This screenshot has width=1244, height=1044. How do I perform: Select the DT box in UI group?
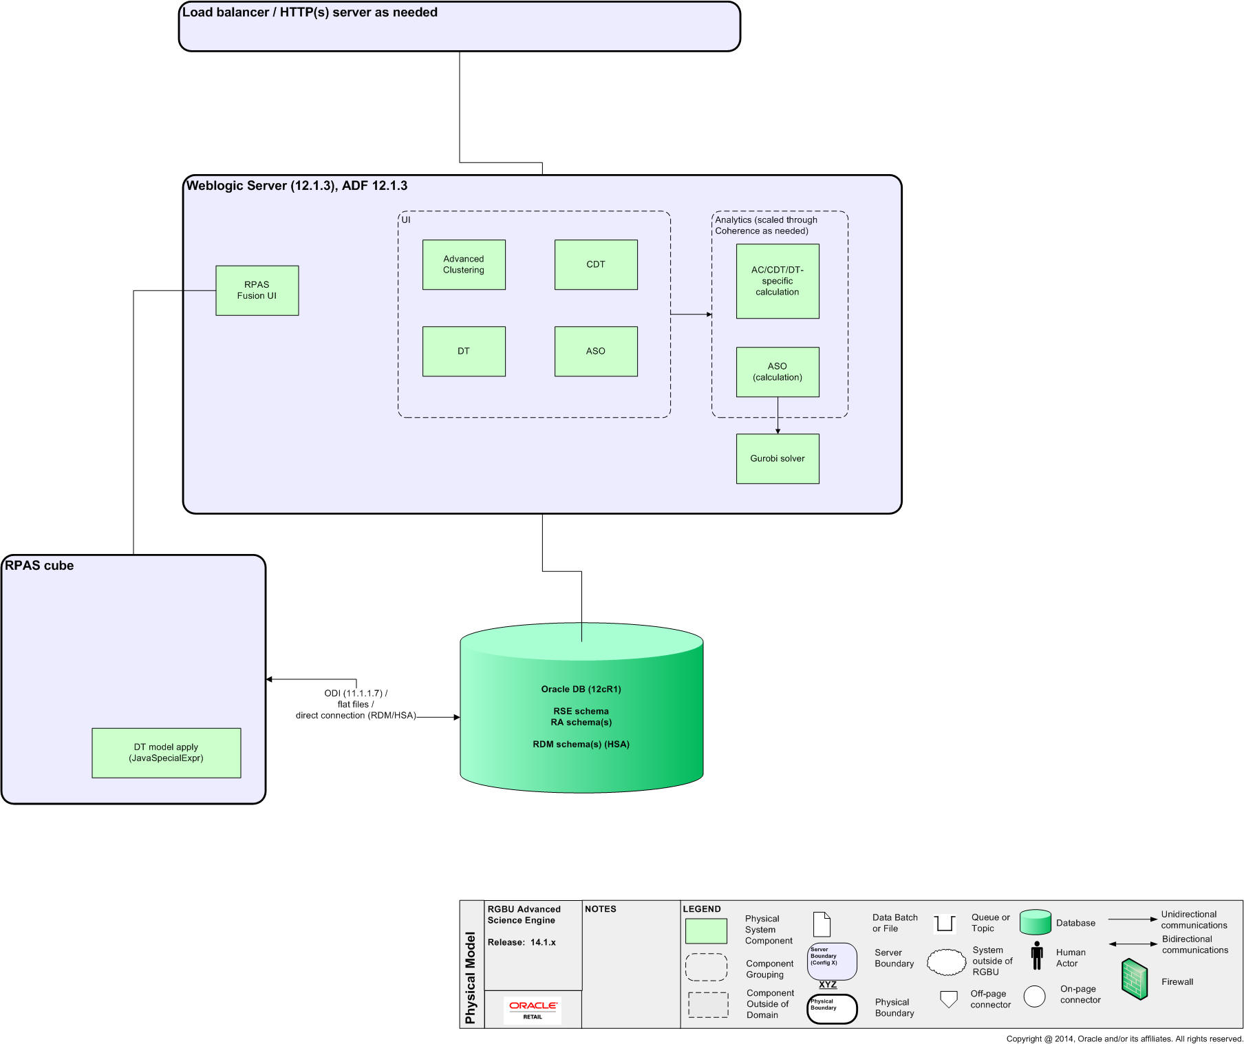[464, 351]
